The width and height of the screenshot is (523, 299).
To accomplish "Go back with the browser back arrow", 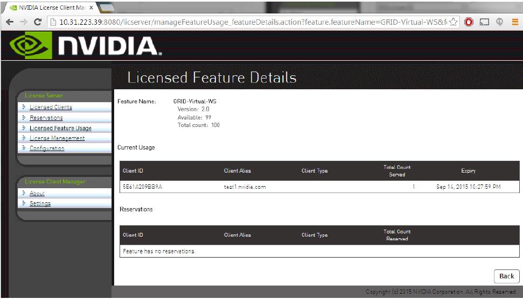I will click(10, 22).
